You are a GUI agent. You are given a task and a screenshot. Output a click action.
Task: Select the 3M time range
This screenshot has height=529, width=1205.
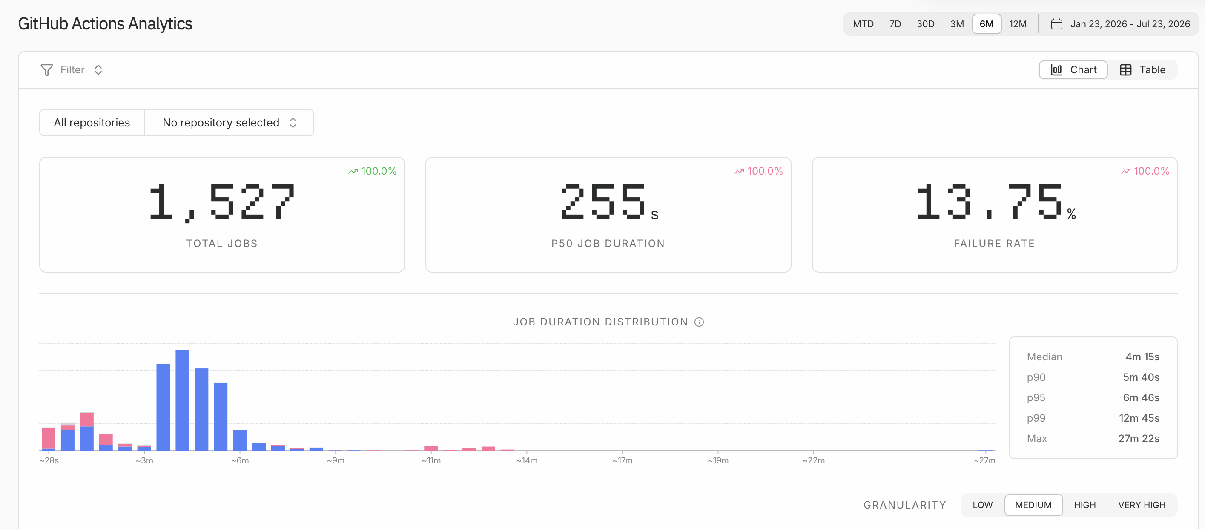(957, 24)
